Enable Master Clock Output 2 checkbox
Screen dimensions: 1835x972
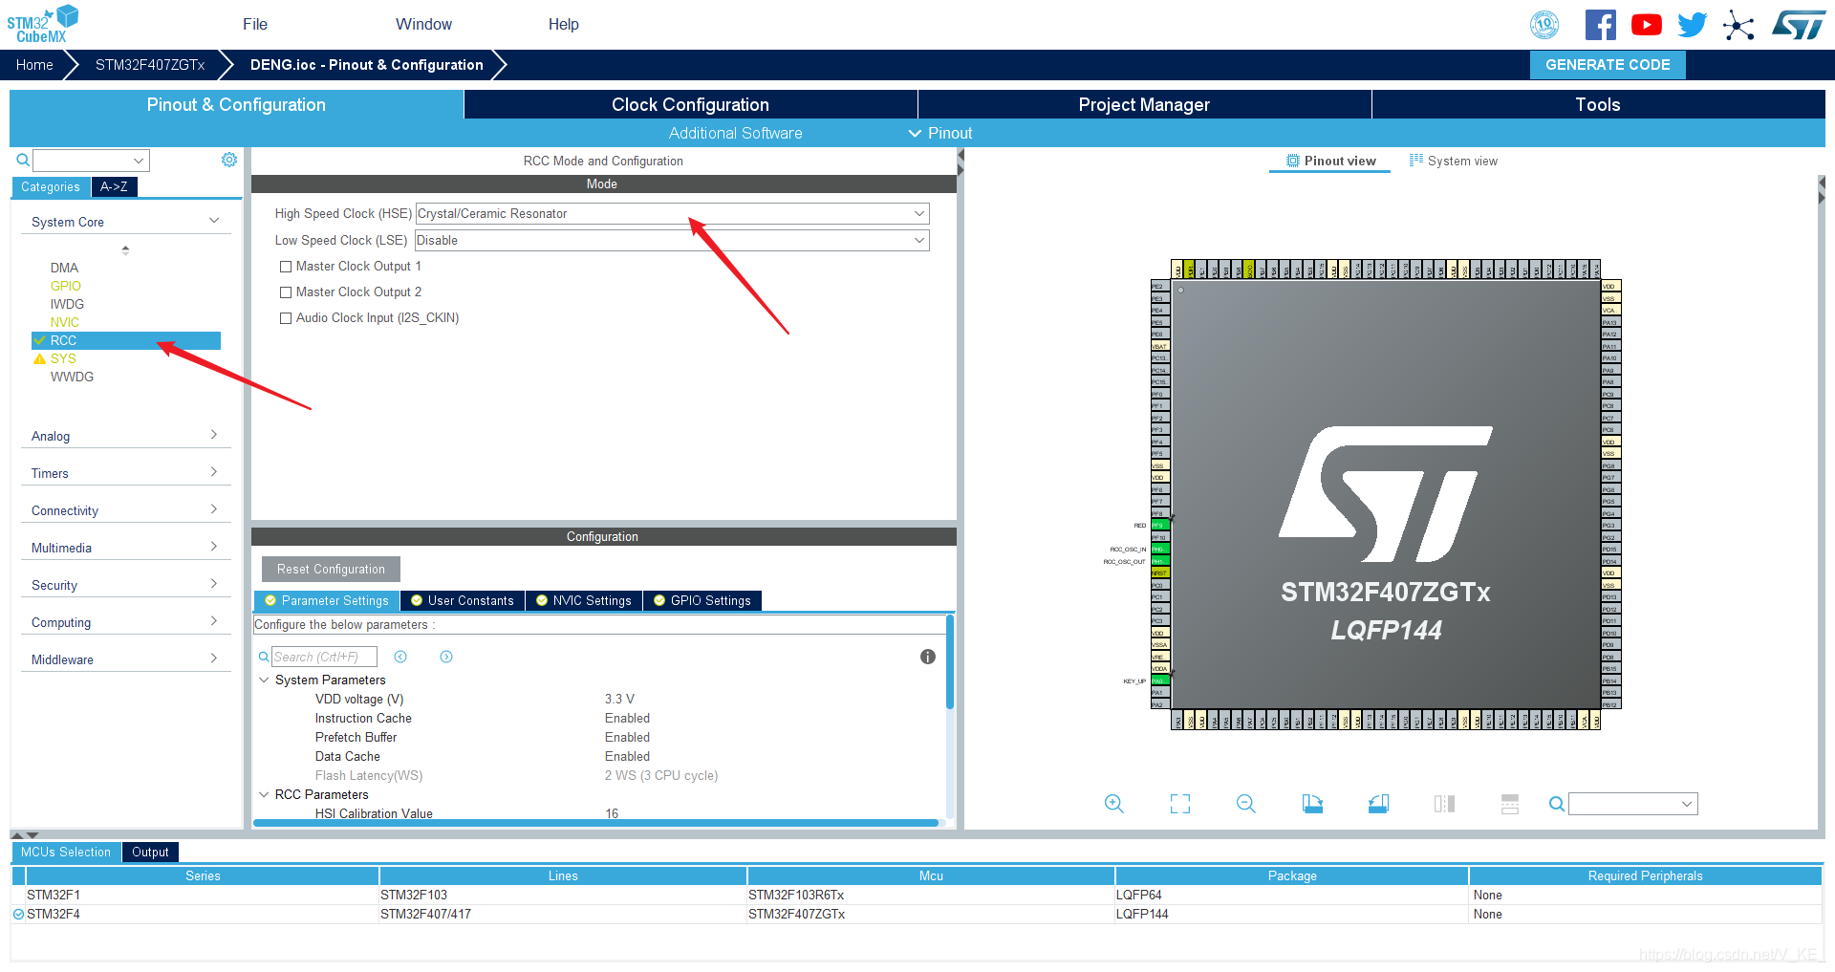286,292
